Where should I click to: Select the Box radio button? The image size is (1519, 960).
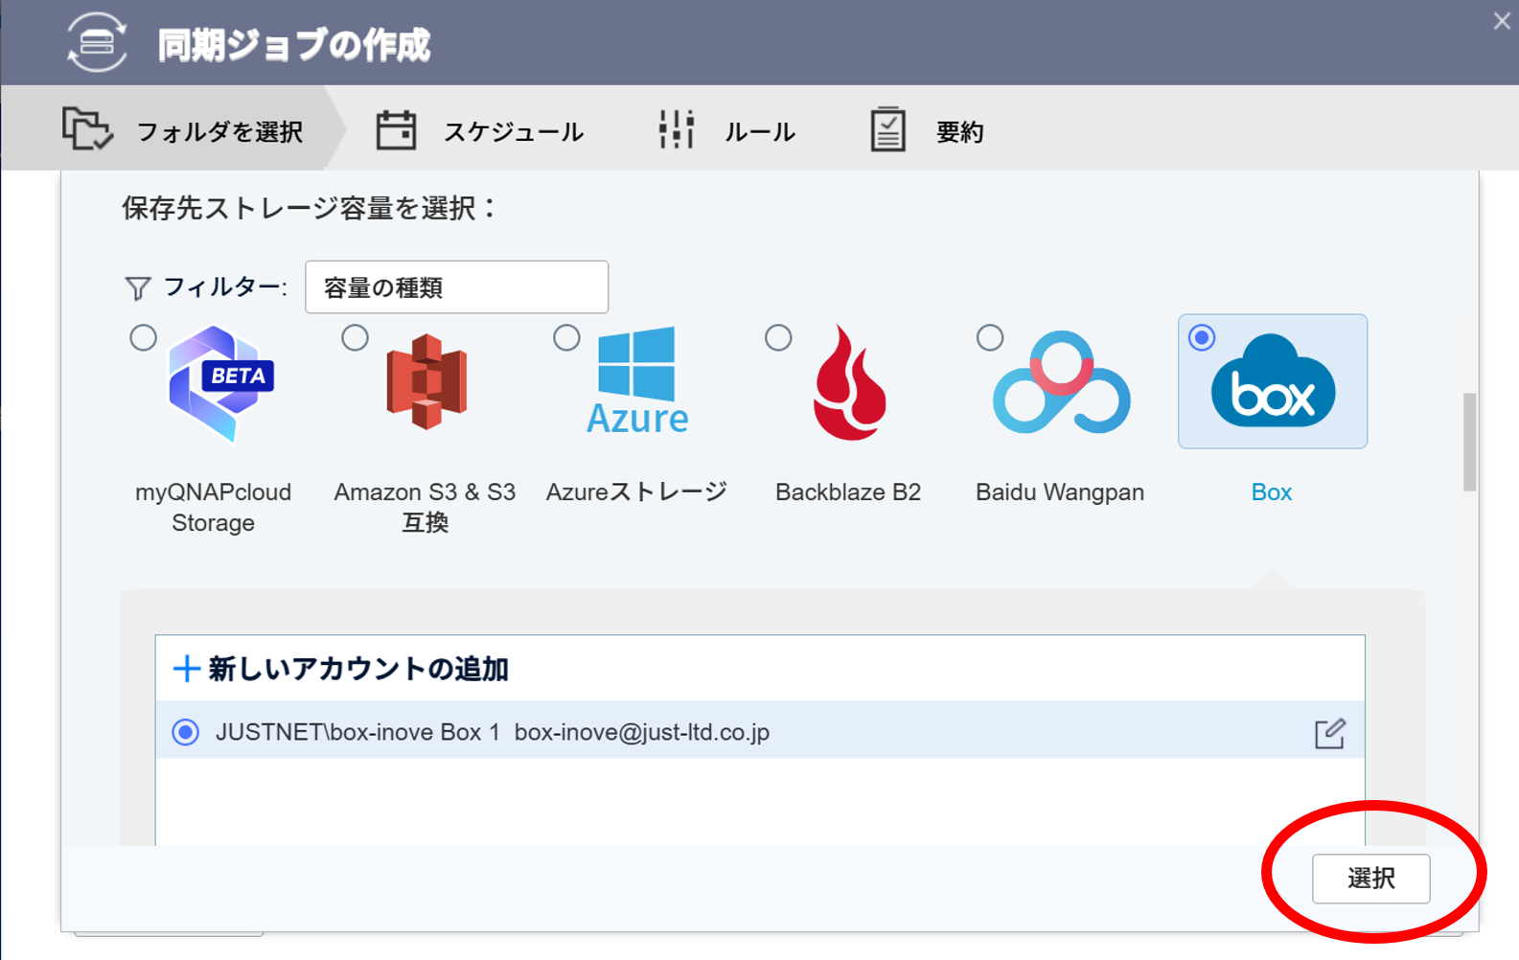(x=1202, y=337)
